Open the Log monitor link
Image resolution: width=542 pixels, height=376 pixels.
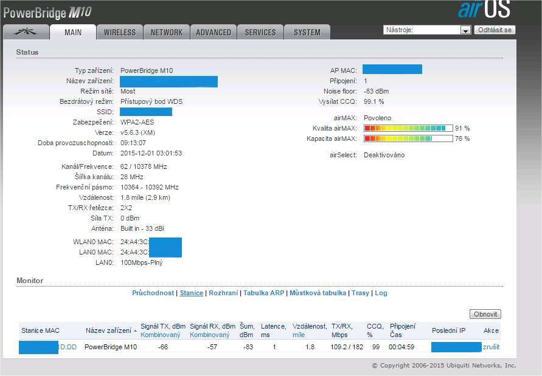pos(381,293)
